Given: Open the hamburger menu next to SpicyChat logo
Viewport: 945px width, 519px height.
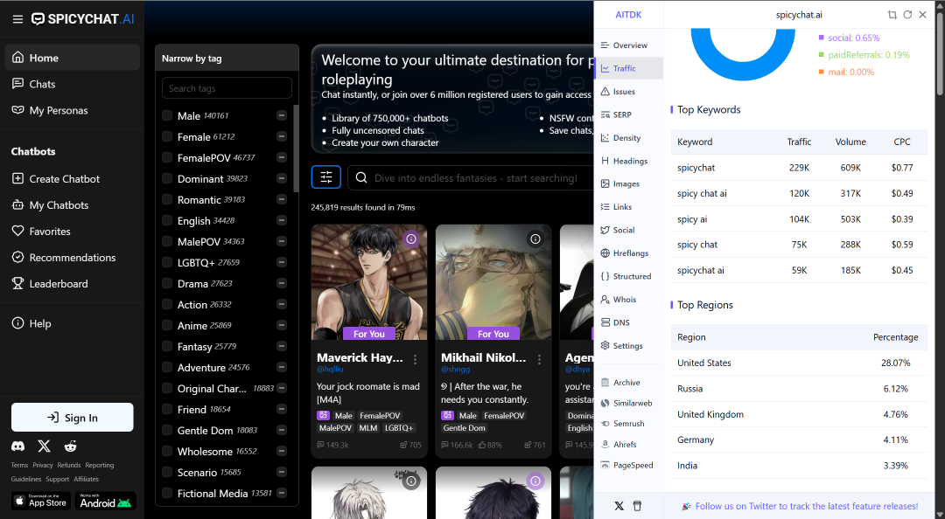Looking at the screenshot, I should click(x=18, y=19).
